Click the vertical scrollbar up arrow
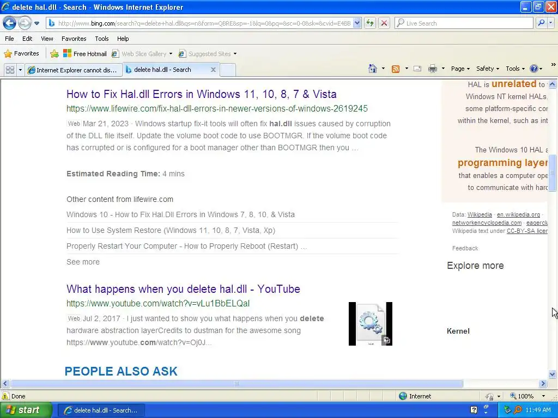This screenshot has height=418, width=558. click(553, 84)
